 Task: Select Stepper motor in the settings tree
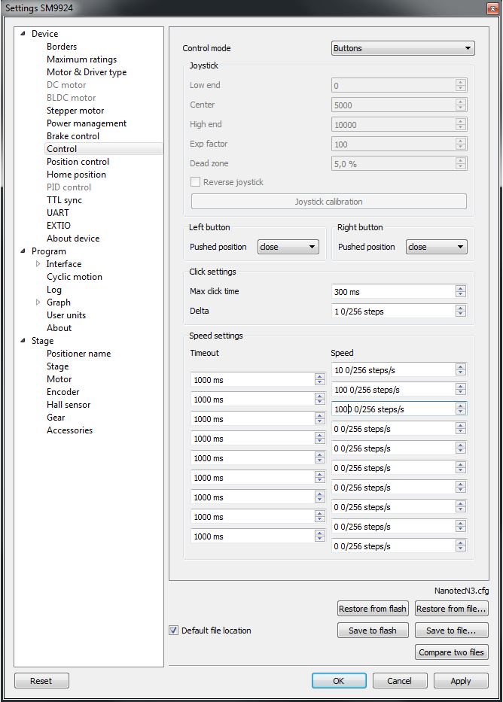pyautogui.click(x=75, y=111)
